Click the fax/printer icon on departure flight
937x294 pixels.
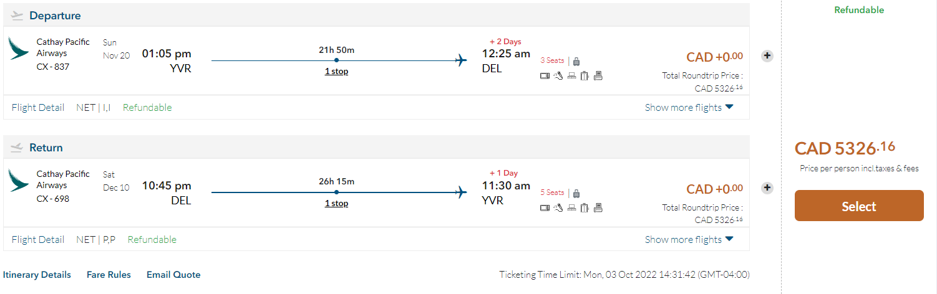598,76
